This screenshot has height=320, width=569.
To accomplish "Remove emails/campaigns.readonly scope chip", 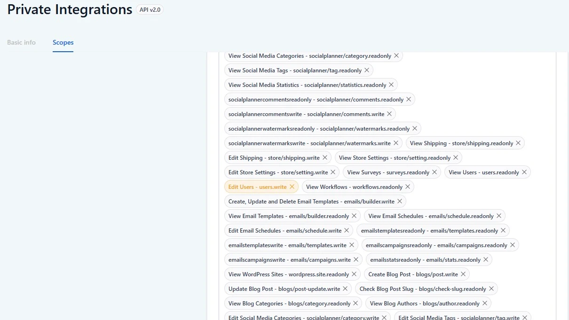I will click(513, 245).
